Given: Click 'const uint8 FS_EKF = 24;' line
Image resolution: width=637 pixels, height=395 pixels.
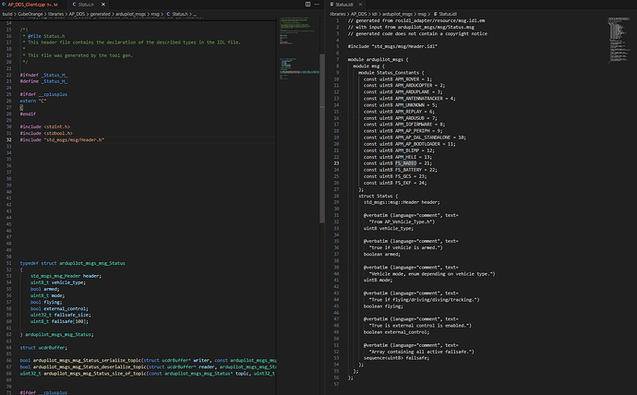Looking at the screenshot, I should (x=395, y=183).
